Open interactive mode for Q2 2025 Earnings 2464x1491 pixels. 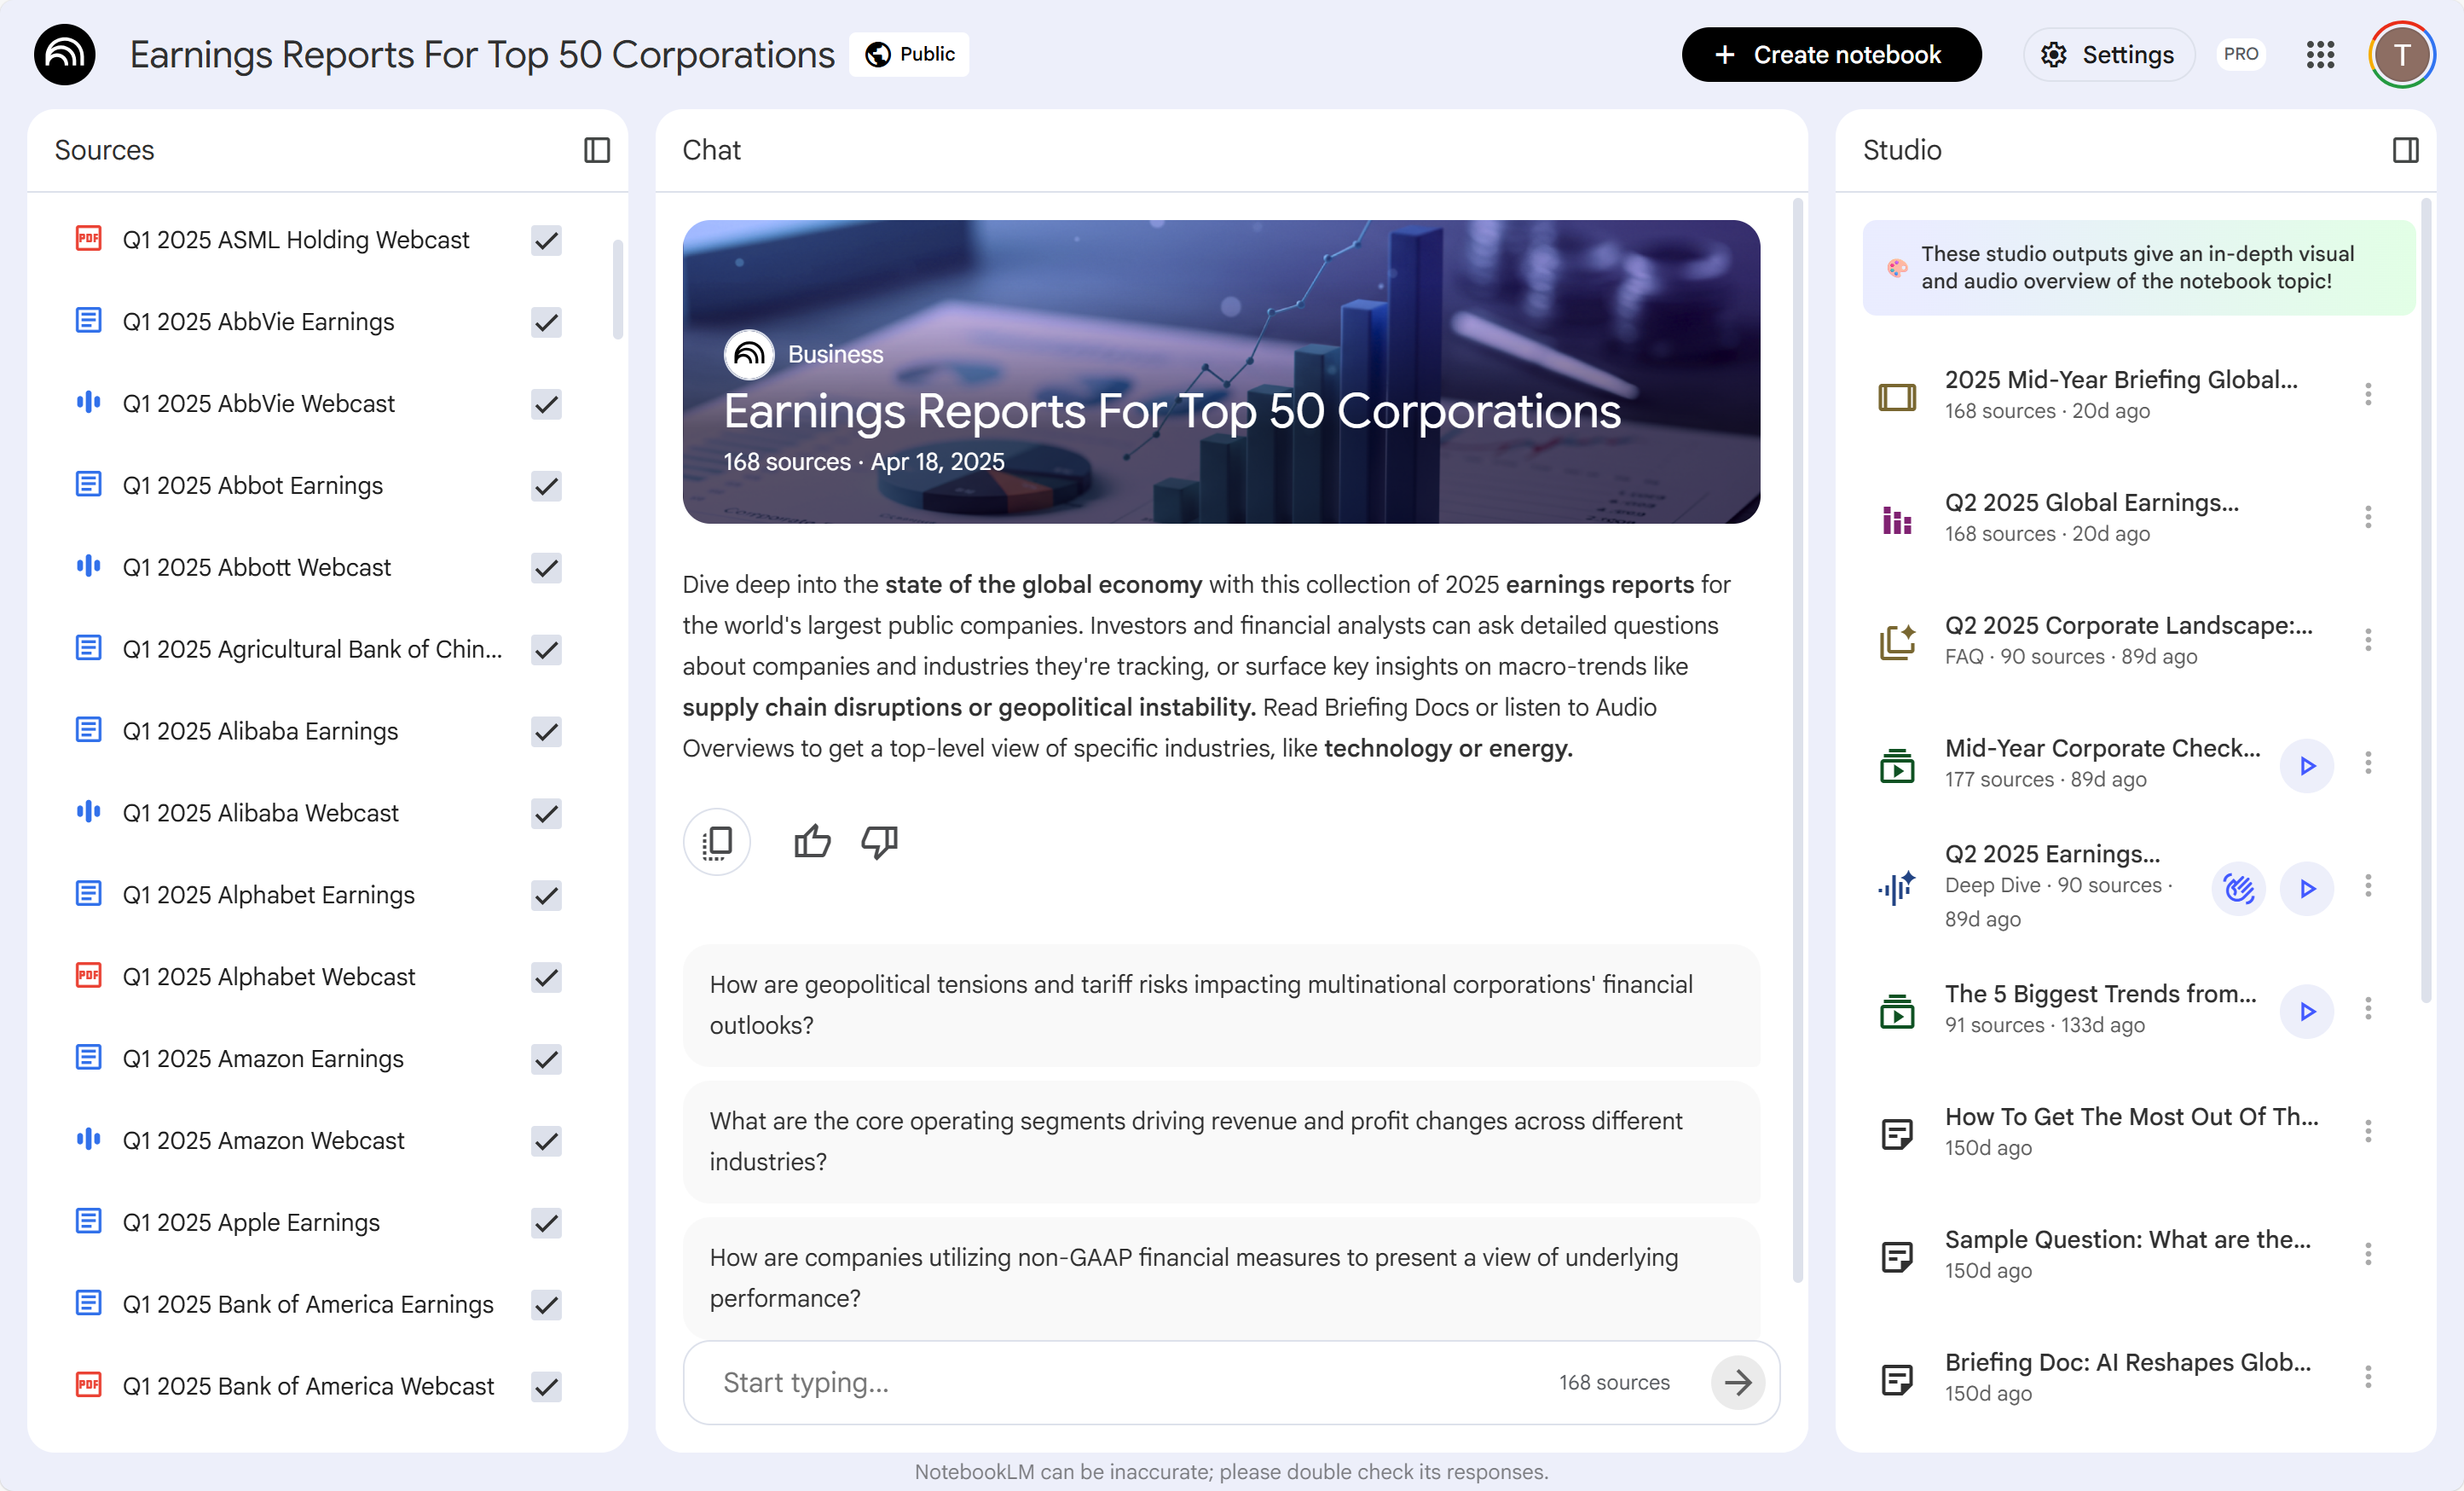[x=2238, y=888]
